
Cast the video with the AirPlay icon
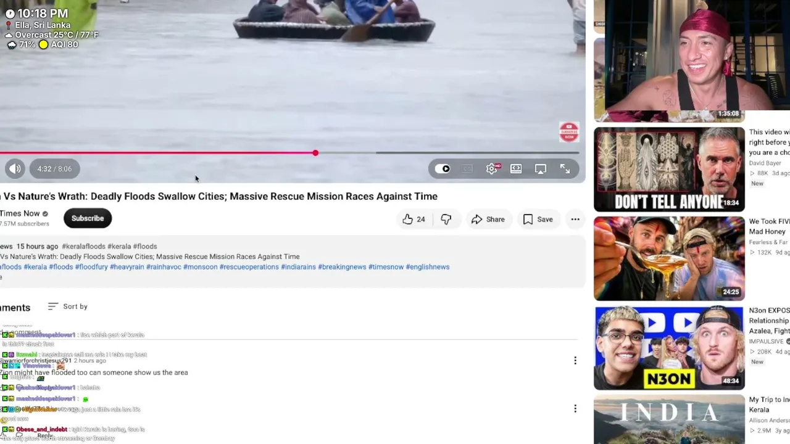click(541, 169)
